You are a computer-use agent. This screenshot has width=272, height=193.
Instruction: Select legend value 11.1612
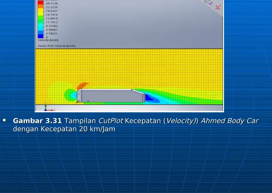tap(52, 22)
